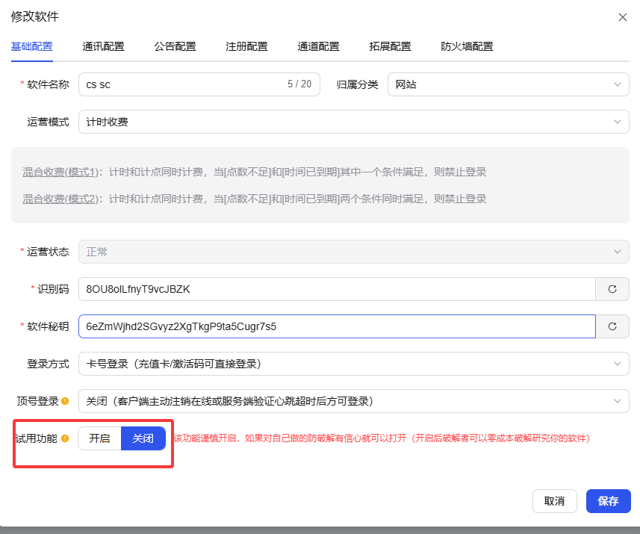Click the 顶号登录 chevron arrow
Screen dimensions: 640x534
click(x=617, y=401)
